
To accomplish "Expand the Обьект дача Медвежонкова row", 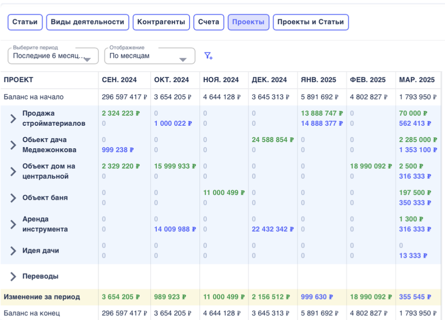I will (13, 145).
